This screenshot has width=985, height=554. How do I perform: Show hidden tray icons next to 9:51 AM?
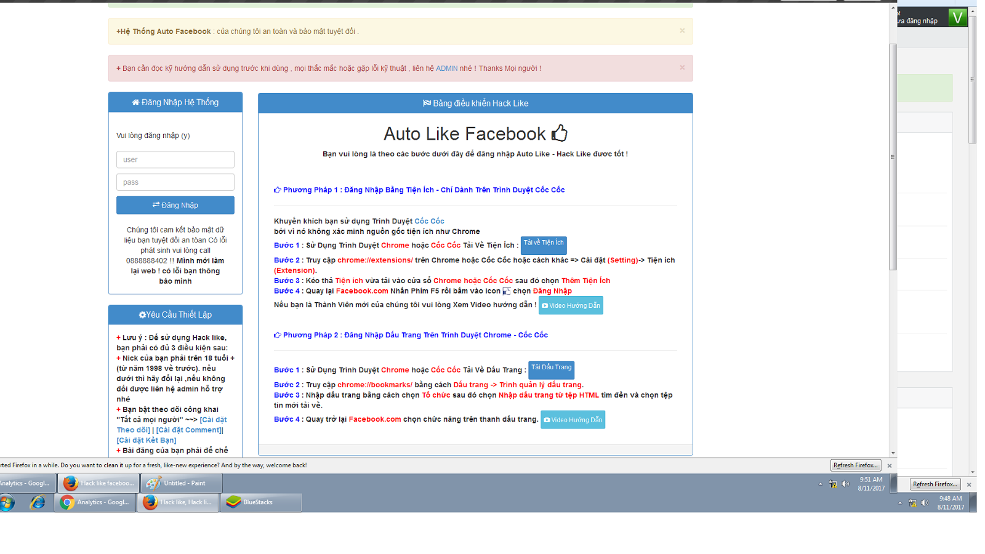tap(821, 484)
